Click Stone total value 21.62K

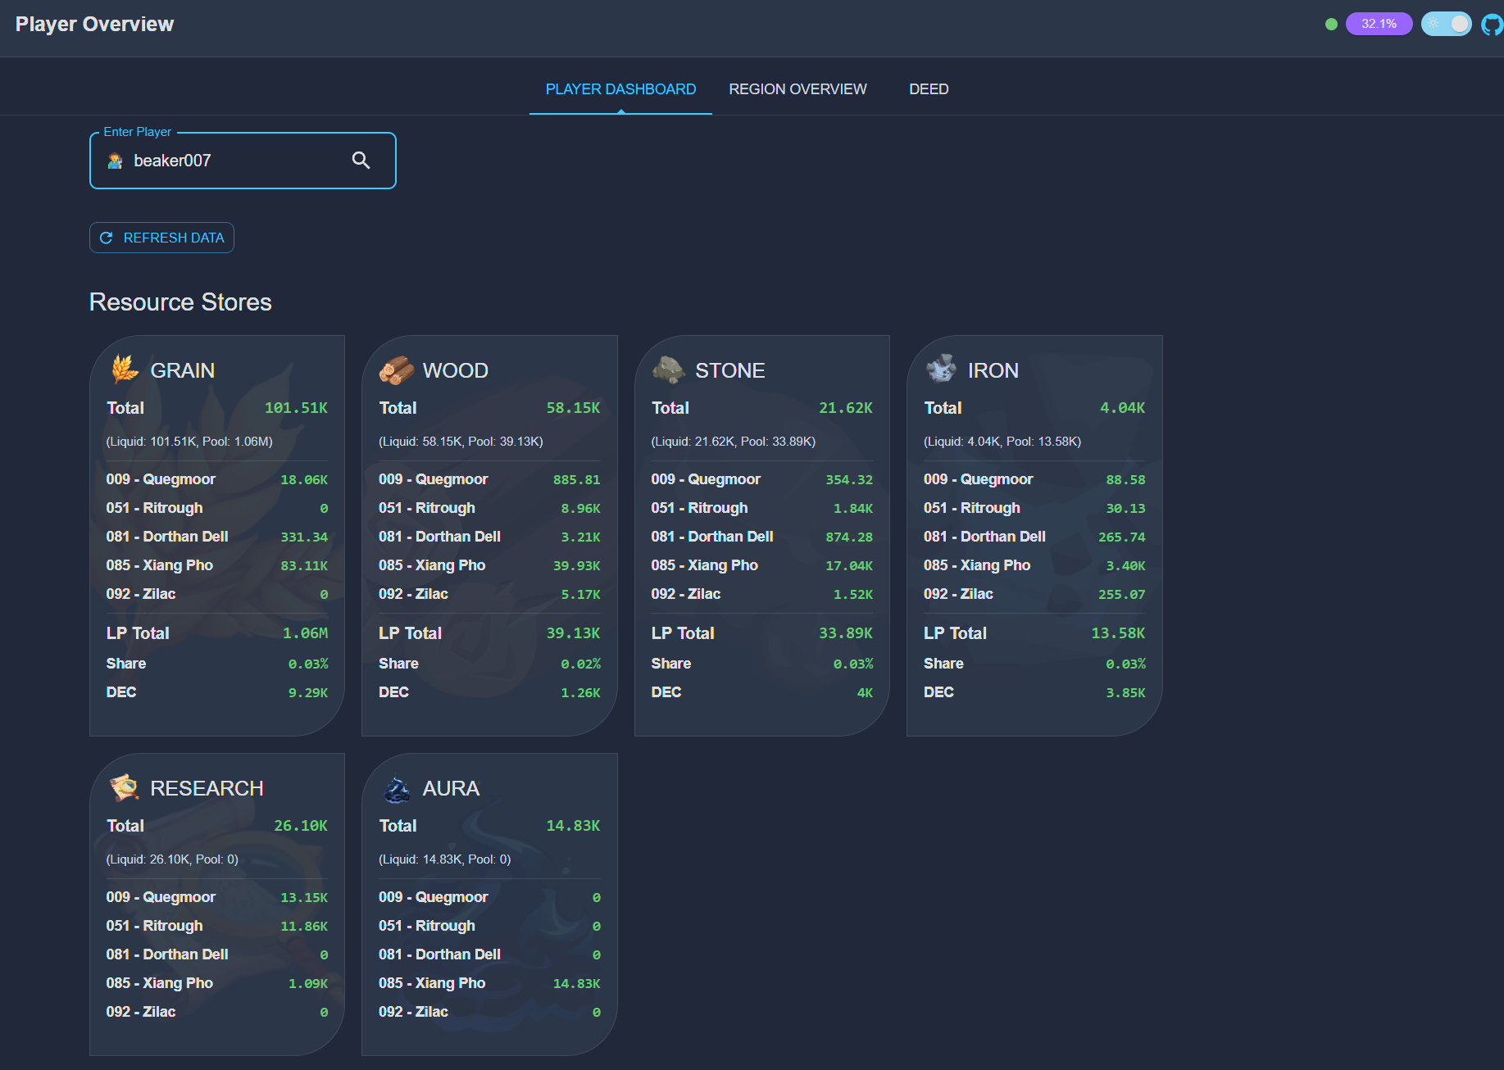(x=846, y=408)
